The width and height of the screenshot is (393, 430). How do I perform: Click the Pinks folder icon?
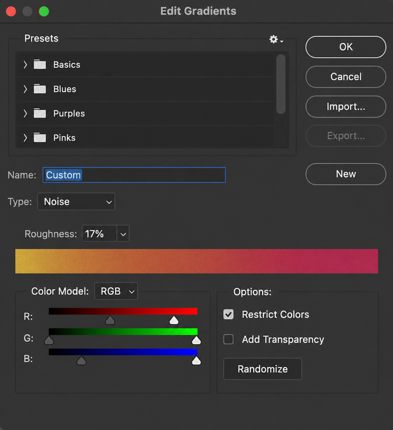(40, 138)
